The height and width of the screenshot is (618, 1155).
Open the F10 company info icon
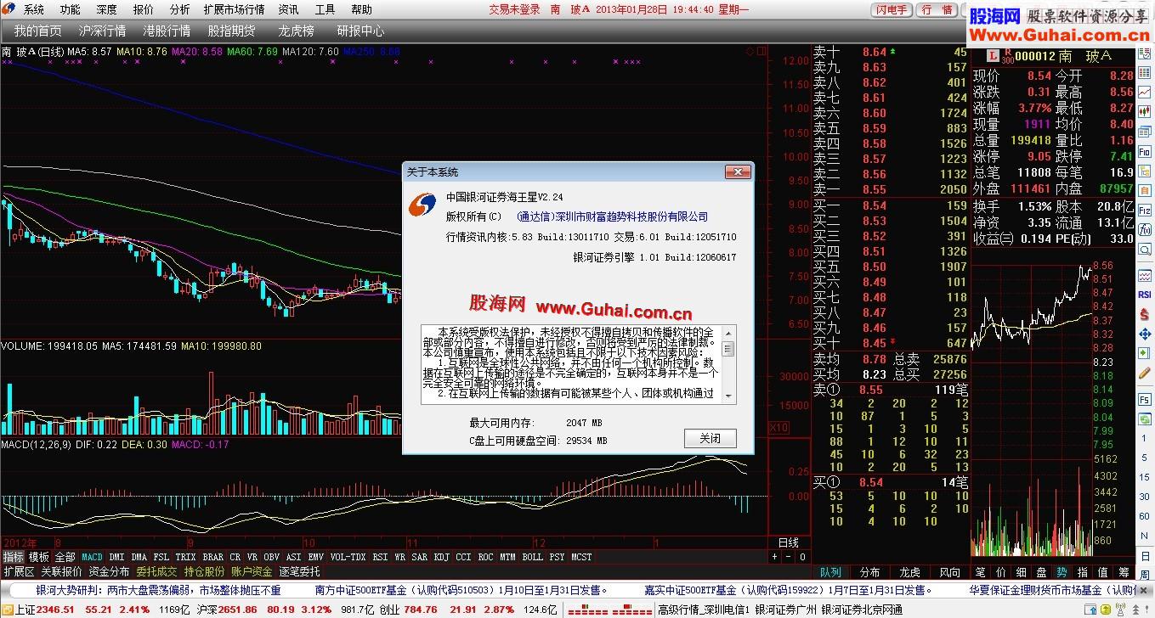tap(1144, 150)
